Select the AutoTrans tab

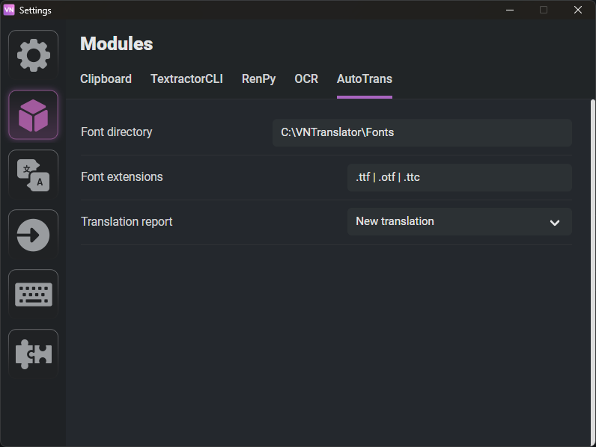[x=364, y=79]
